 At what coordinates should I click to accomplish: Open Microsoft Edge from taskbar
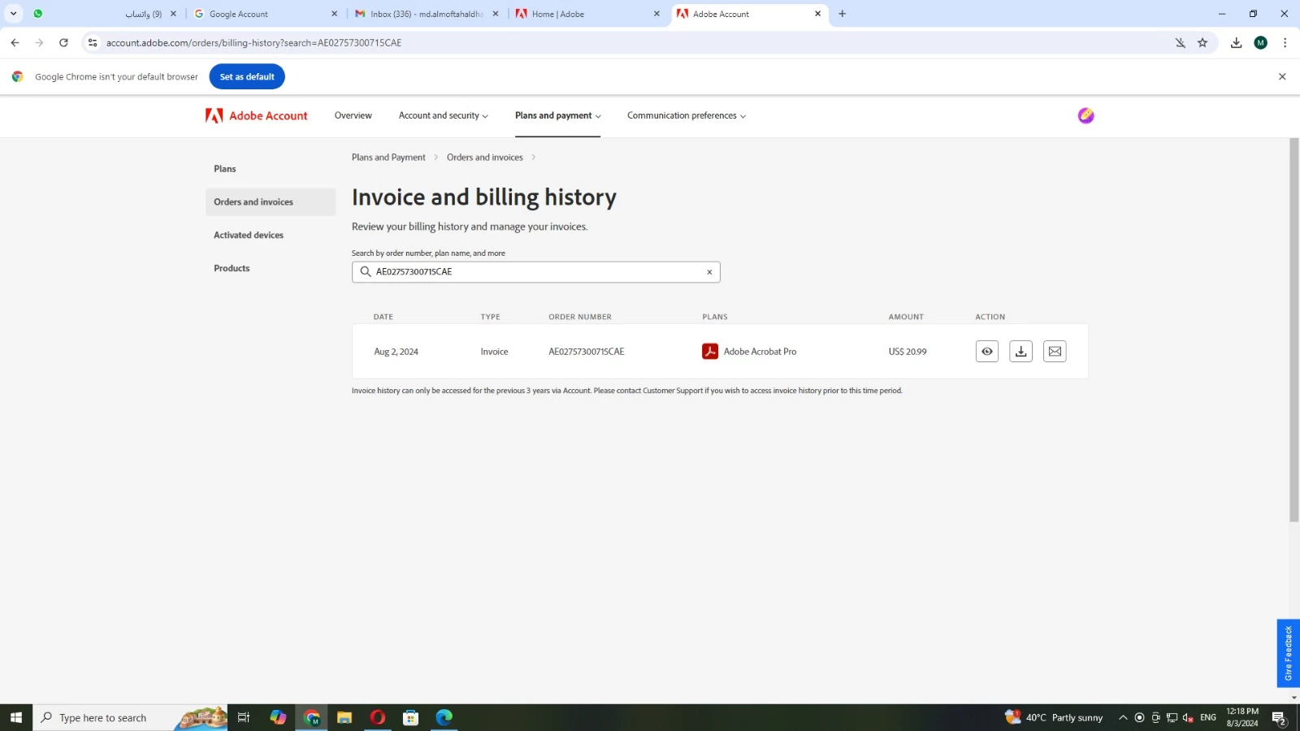pos(444,717)
